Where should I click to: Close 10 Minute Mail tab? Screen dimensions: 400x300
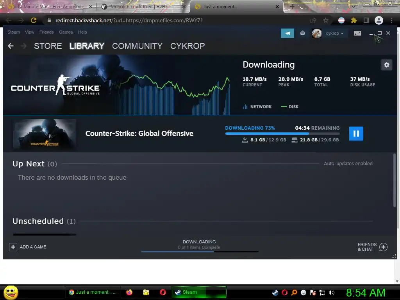[91, 7]
